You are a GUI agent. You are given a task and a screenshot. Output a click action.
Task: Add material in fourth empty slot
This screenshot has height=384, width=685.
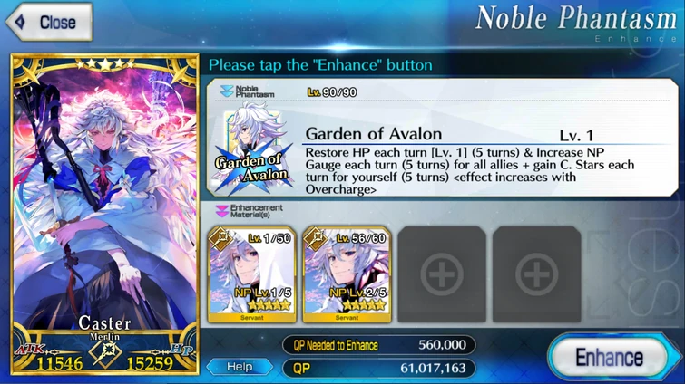[537, 274]
